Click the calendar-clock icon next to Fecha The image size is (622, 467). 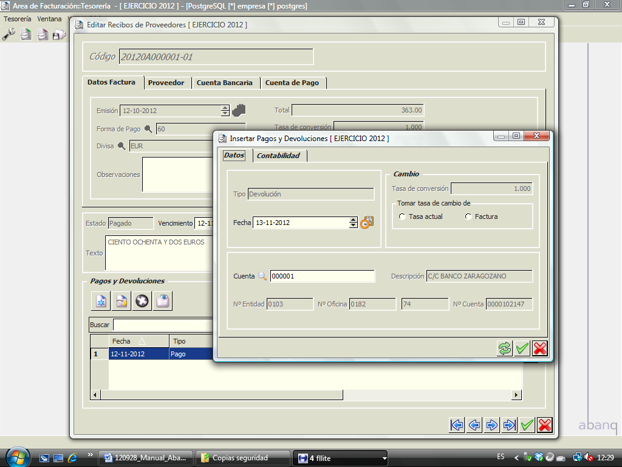367,223
